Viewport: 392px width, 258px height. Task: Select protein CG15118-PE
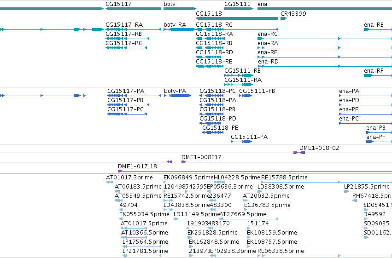click(220, 128)
